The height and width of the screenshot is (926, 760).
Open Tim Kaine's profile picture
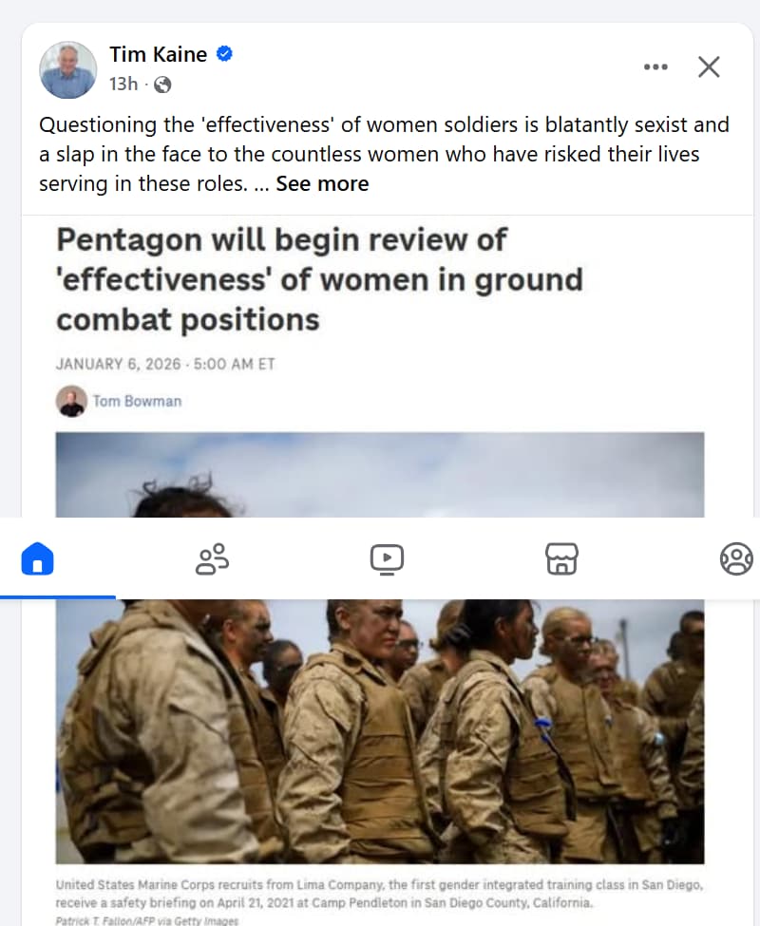(67, 69)
